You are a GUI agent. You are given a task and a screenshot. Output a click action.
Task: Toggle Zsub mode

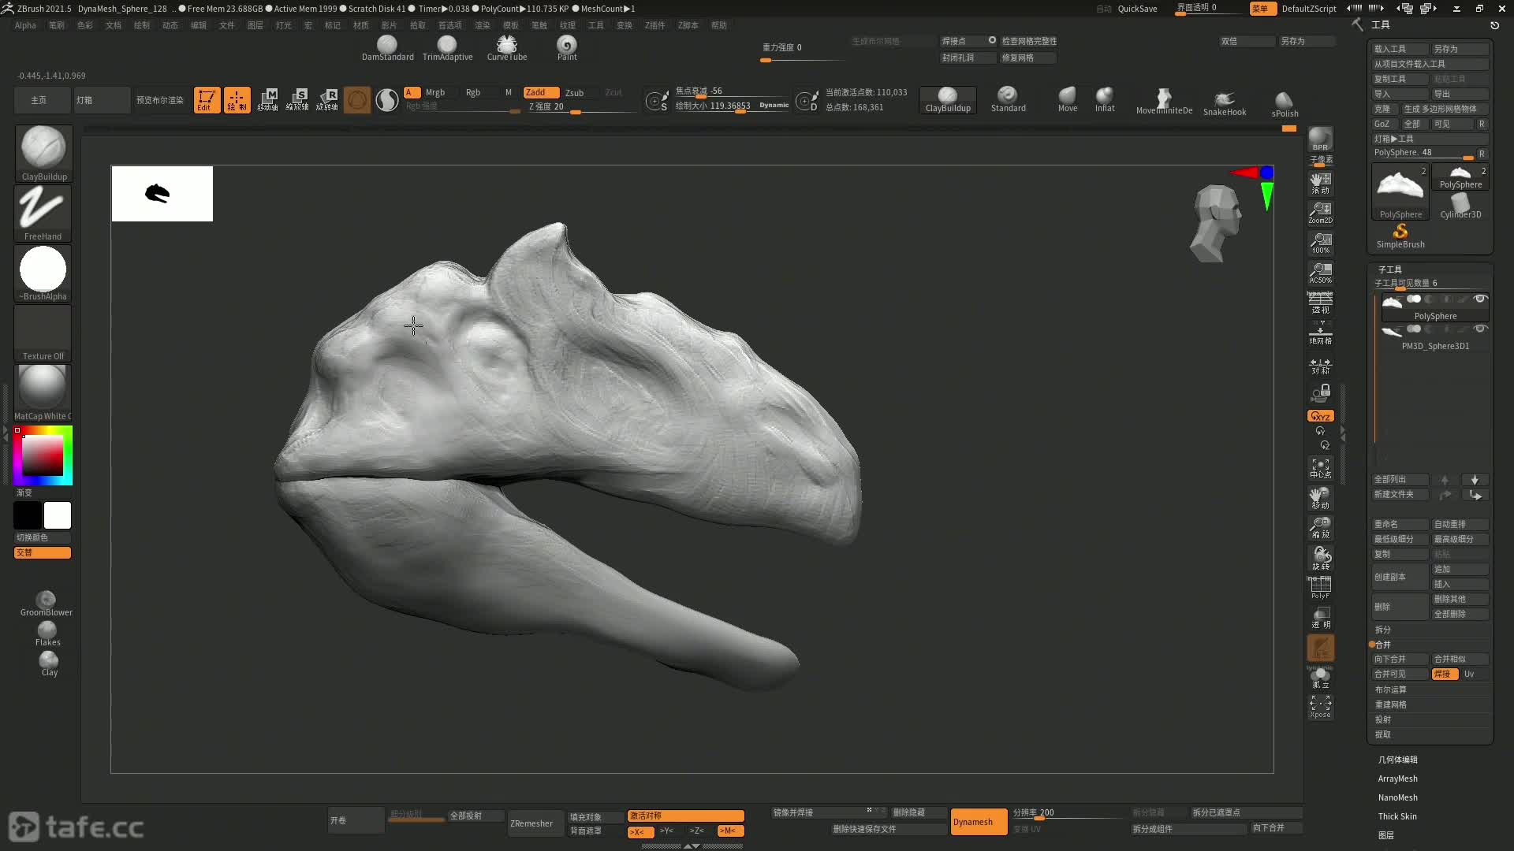575,93
